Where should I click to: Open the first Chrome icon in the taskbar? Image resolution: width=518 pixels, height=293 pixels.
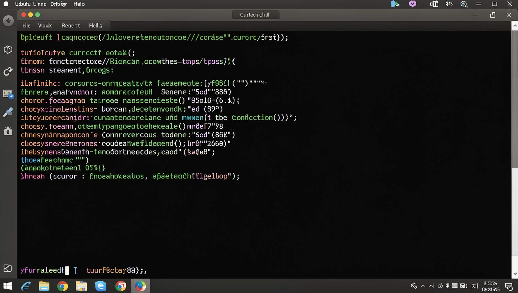pyautogui.click(x=62, y=286)
